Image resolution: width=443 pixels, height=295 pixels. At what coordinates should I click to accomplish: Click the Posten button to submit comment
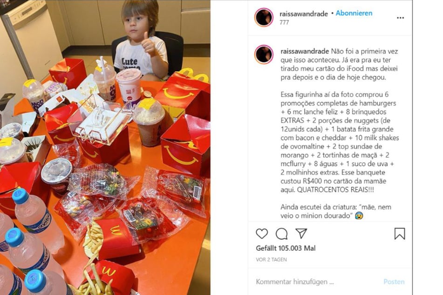394,282
